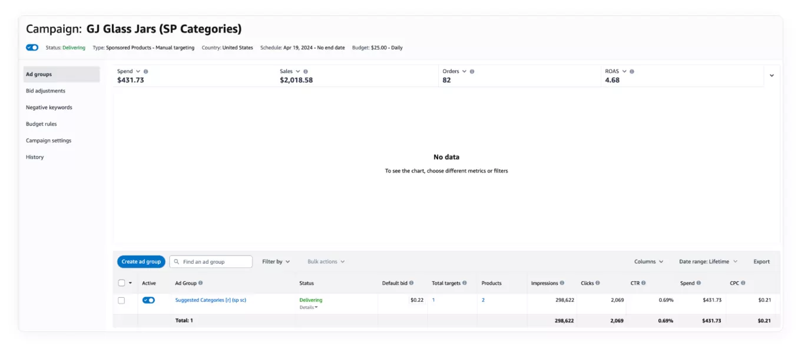Toggle the campaign status switch off

click(32, 48)
